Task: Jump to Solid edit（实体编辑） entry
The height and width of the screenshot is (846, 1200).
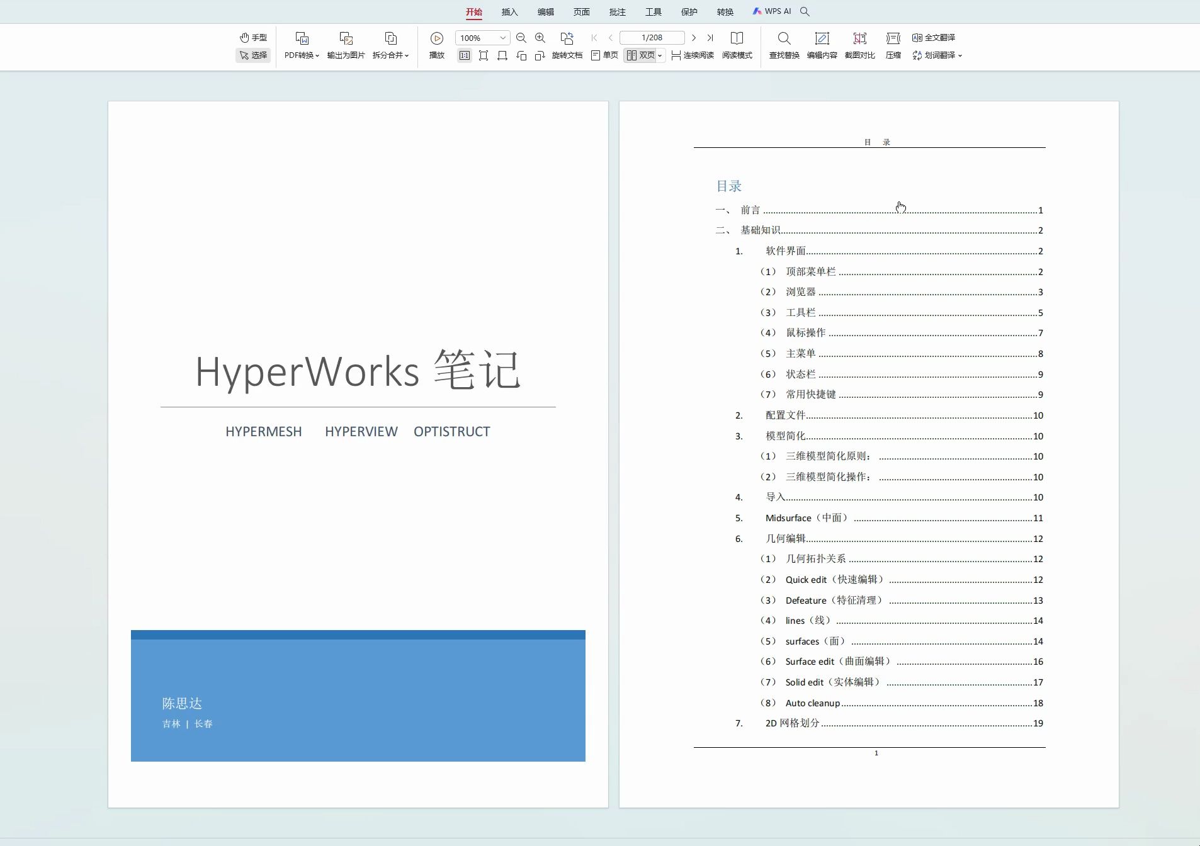Action: [902, 682]
